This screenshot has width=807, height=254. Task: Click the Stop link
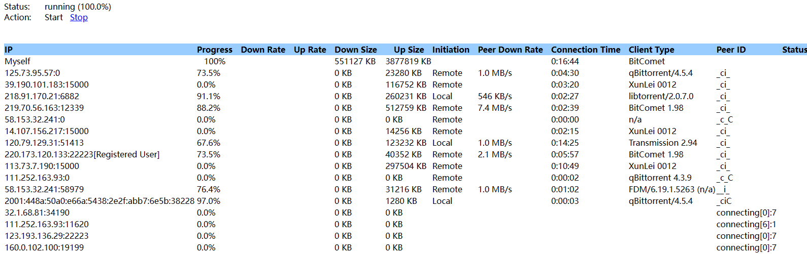click(79, 17)
